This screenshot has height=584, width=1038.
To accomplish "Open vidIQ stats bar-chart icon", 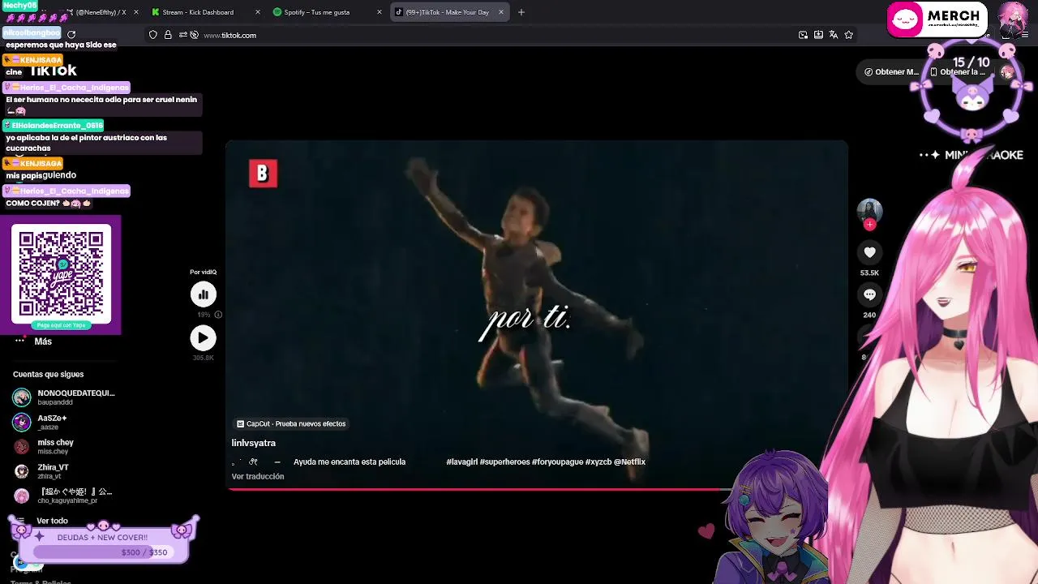I will pyautogui.click(x=203, y=294).
